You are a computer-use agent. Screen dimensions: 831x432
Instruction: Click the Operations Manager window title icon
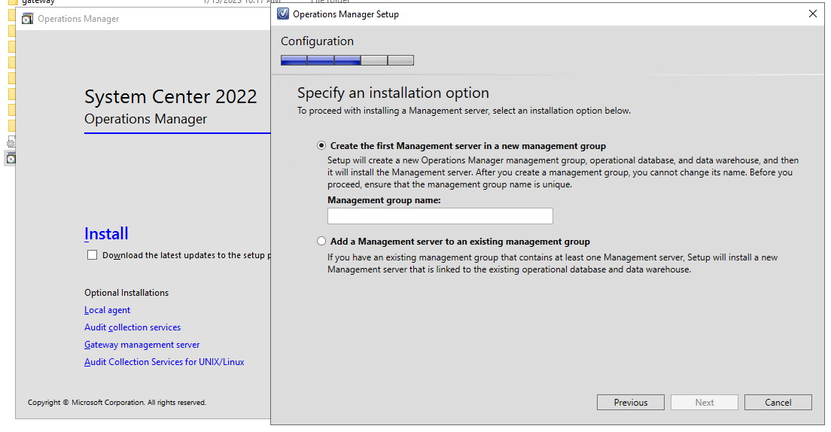coord(27,19)
